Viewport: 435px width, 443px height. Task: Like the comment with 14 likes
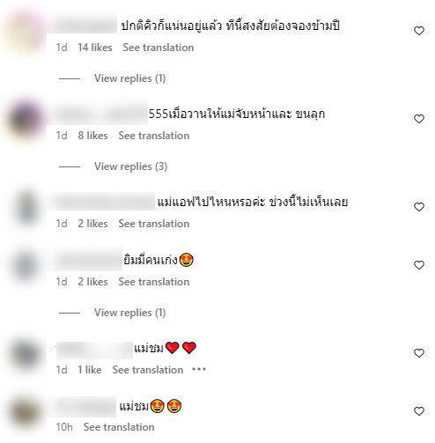[419, 31]
